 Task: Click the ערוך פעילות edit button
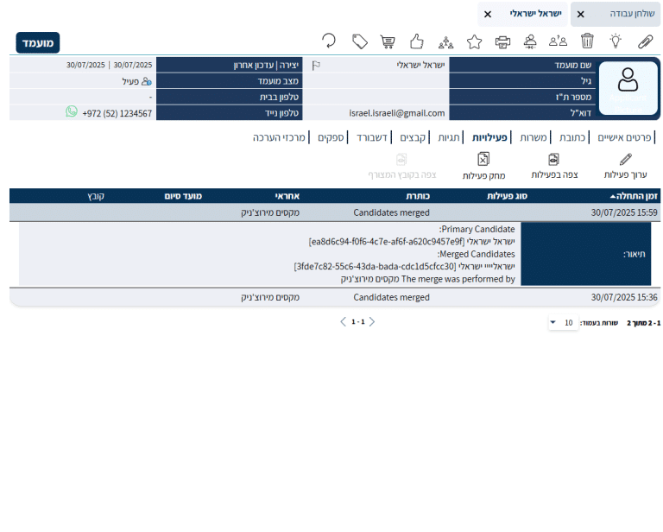click(x=625, y=166)
